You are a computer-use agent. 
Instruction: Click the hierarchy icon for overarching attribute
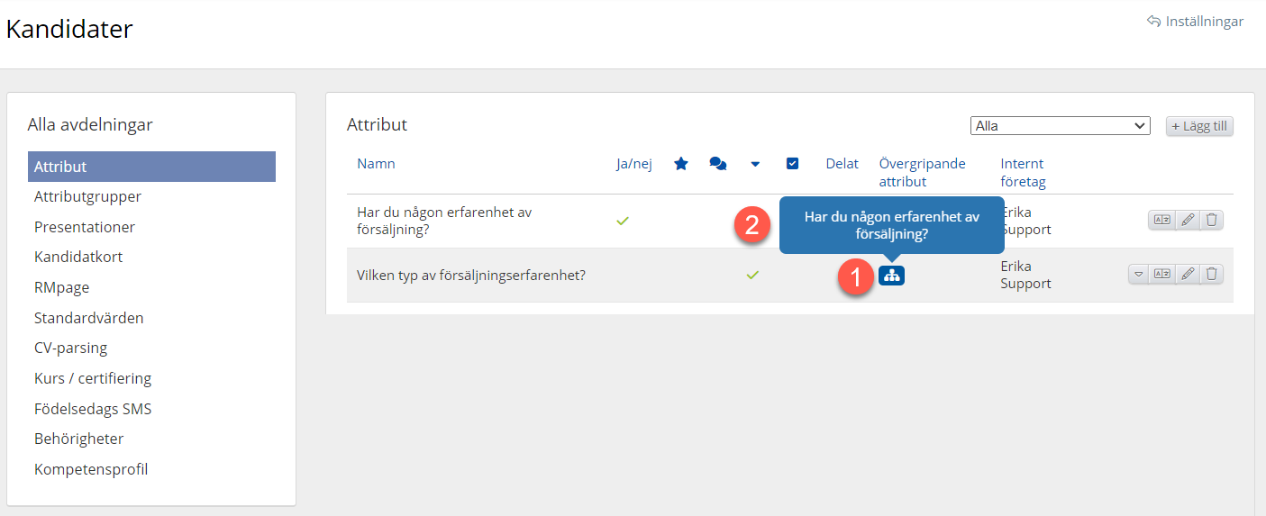click(891, 276)
